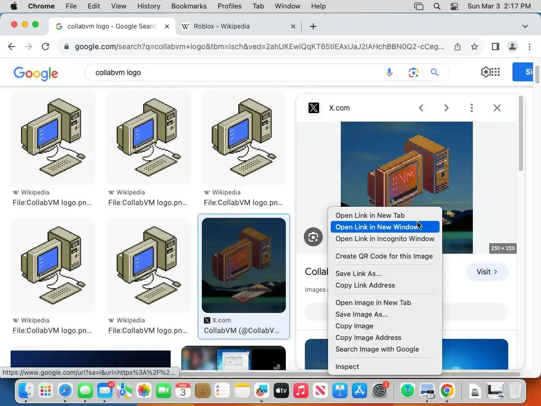Screen dimensions: 541x406
Task: Open Control Center in the menu bar
Action: (454, 6)
